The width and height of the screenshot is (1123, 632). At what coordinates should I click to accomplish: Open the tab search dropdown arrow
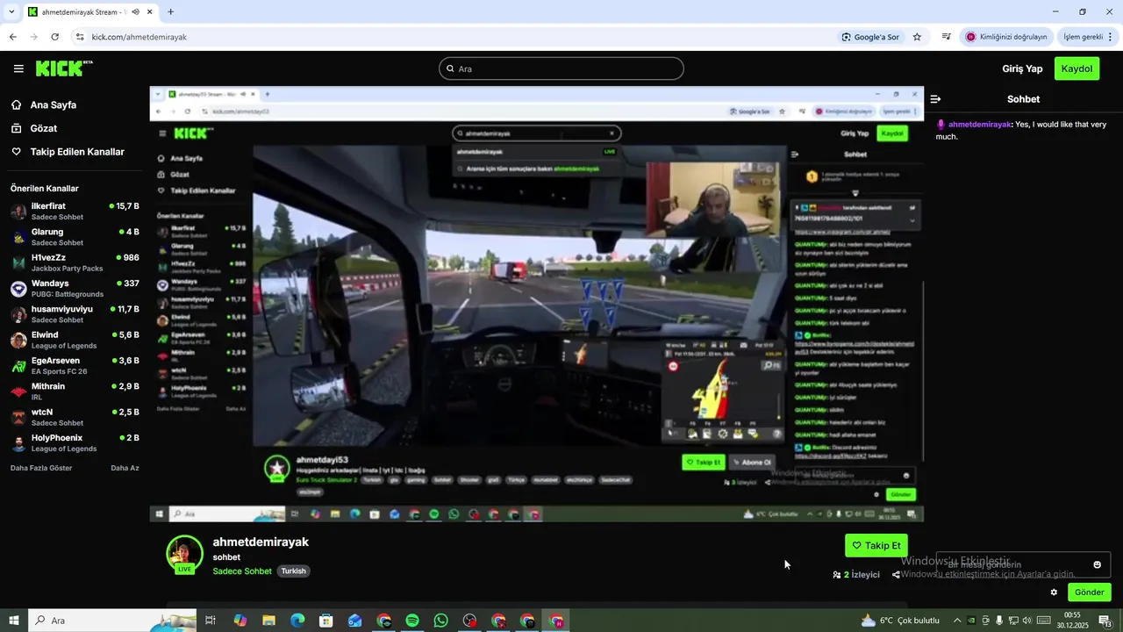pyautogui.click(x=11, y=12)
